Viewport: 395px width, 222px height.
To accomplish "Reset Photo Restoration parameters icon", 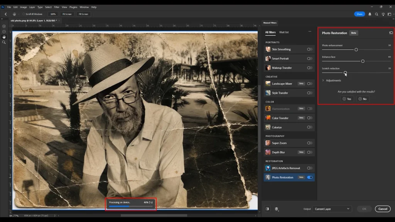I will pos(391,33).
